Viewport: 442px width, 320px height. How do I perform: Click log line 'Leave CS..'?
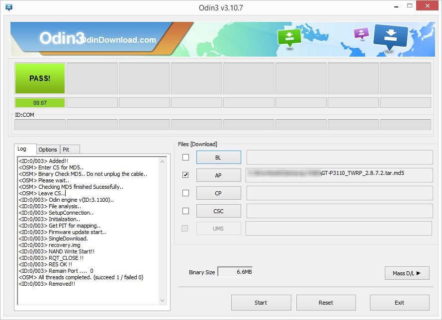pos(42,193)
